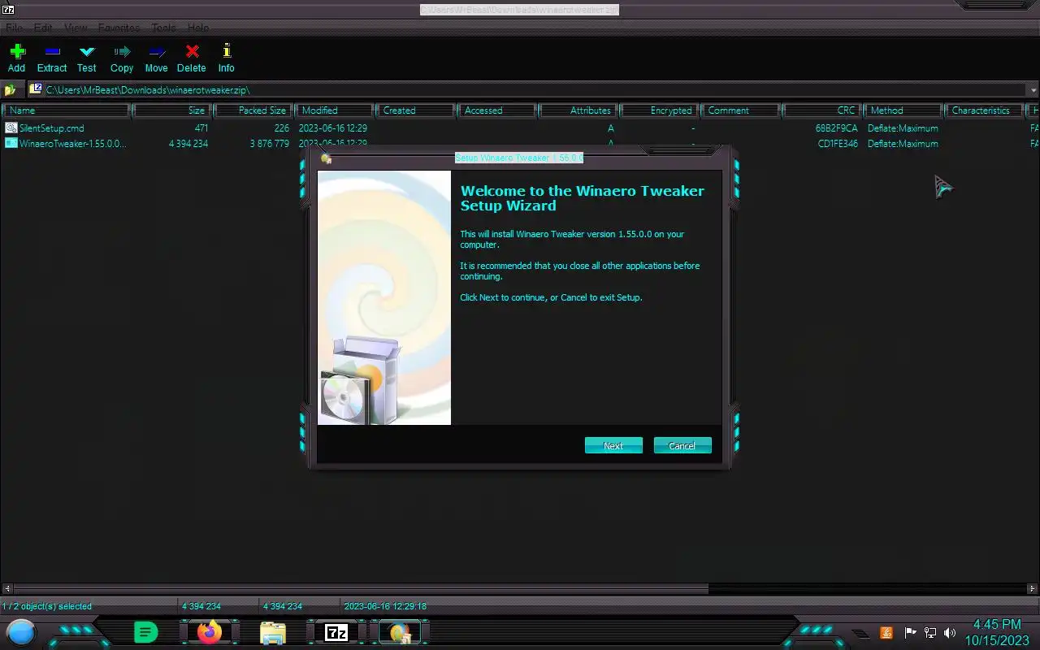The image size is (1040, 650).
Task: Open the Help menu
Action: 198,28
